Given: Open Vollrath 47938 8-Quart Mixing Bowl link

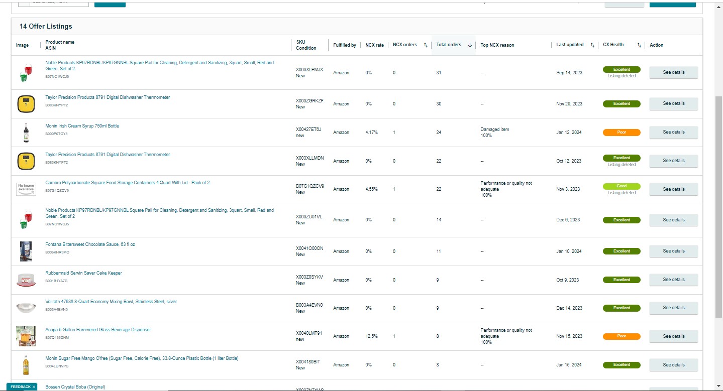Looking at the screenshot, I should (x=111, y=302).
